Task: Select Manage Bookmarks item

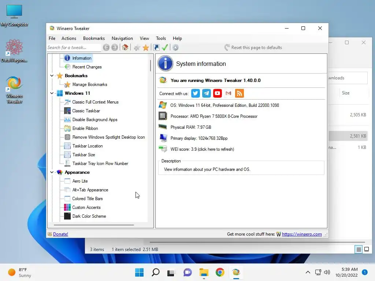Action: pyautogui.click(x=90, y=85)
